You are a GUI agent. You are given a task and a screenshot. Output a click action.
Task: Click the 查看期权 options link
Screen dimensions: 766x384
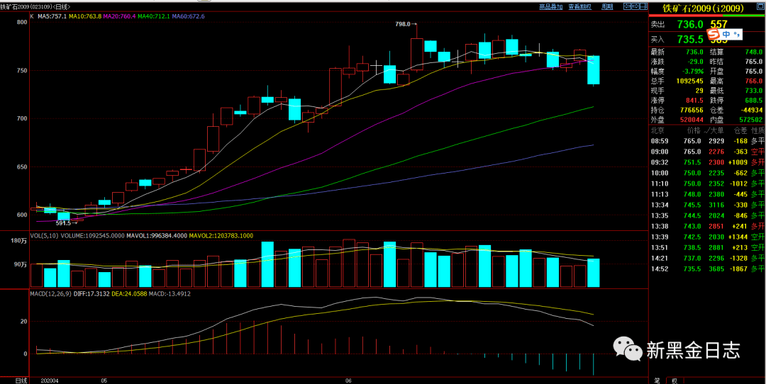[580, 6]
